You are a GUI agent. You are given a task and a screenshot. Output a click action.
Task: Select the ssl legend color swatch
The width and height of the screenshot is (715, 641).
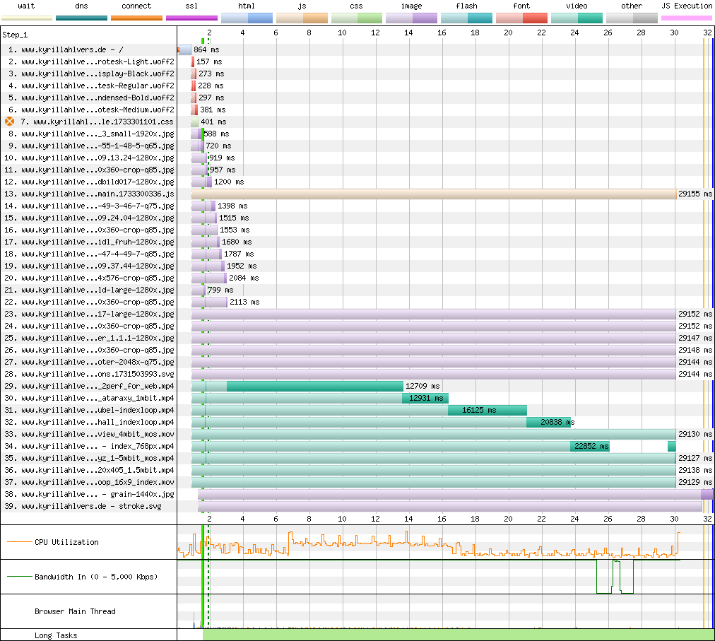click(x=191, y=18)
